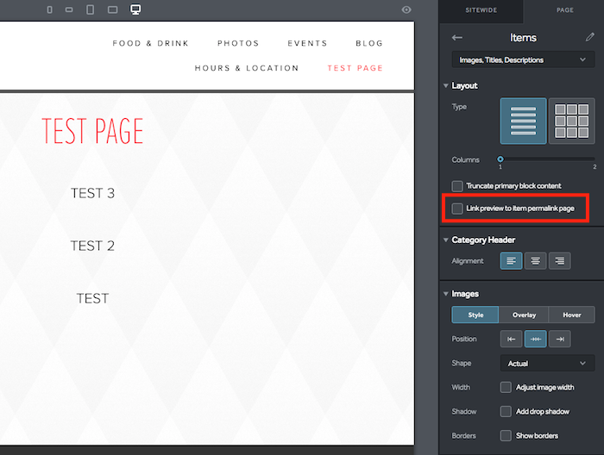
Task: Choose the portrait tablet preview icon
Action: pos(90,9)
